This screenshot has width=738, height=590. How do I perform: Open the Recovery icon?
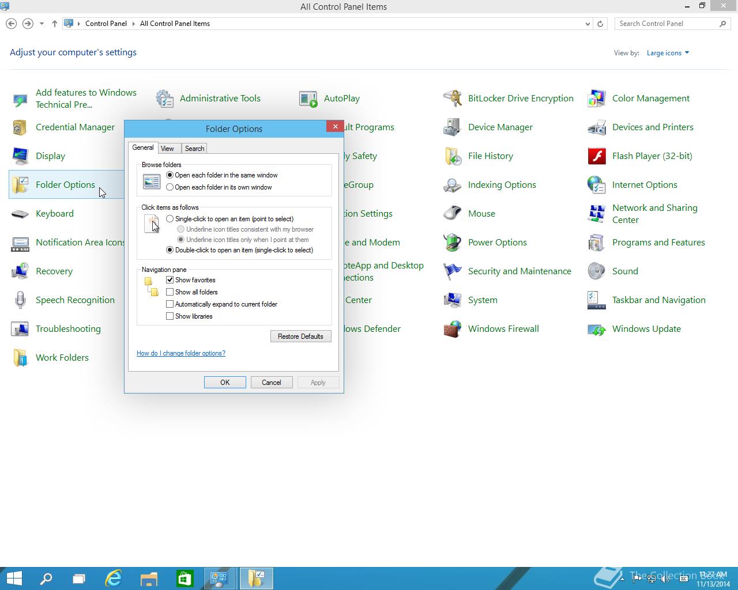point(20,271)
